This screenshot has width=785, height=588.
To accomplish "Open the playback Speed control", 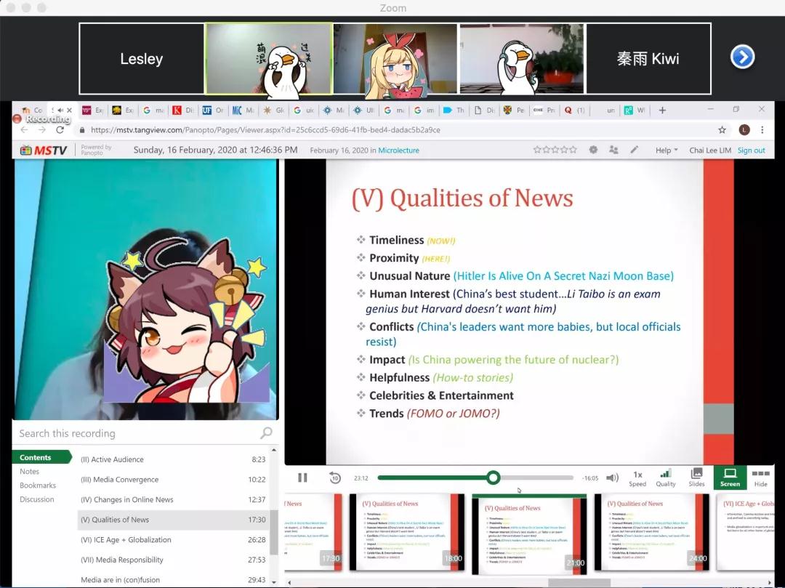I will coord(637,478).
